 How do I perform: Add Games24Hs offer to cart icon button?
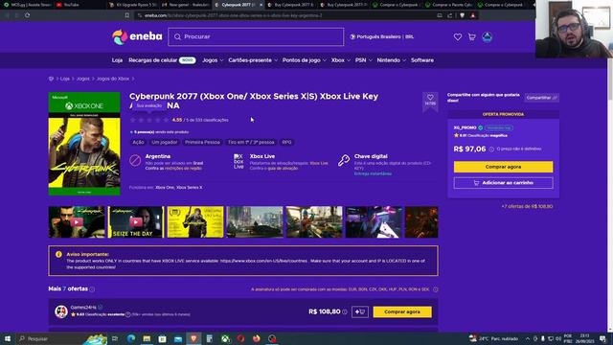click(x=360, y=311)
